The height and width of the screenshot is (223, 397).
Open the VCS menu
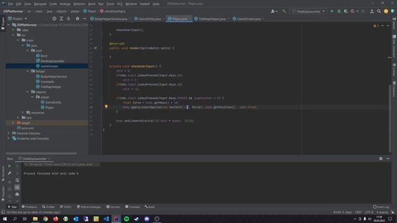click(120, 4)
